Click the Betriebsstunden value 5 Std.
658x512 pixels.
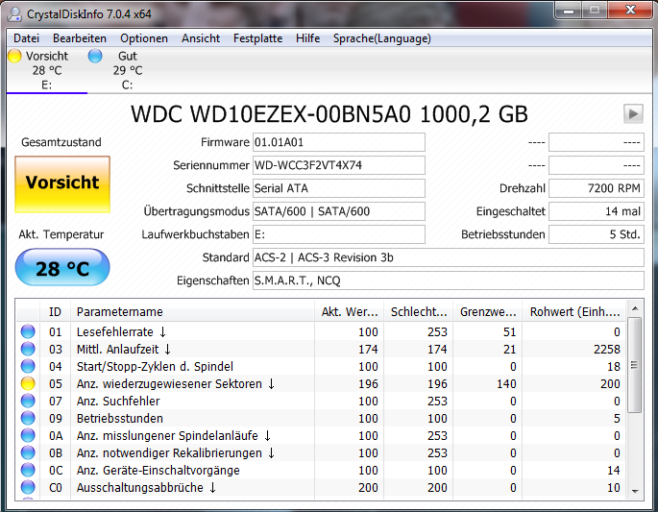(597, 234)
